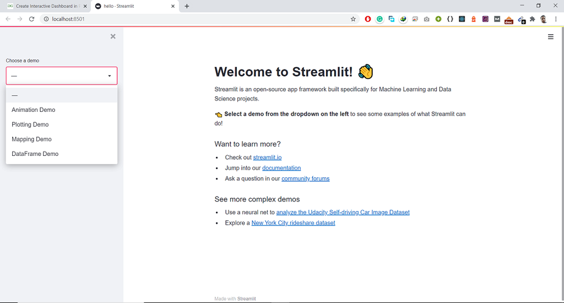The width and height of the screenshot is (564, 303).
Task: Open the curly braces JSON extension
Action: tap(450, 19)
